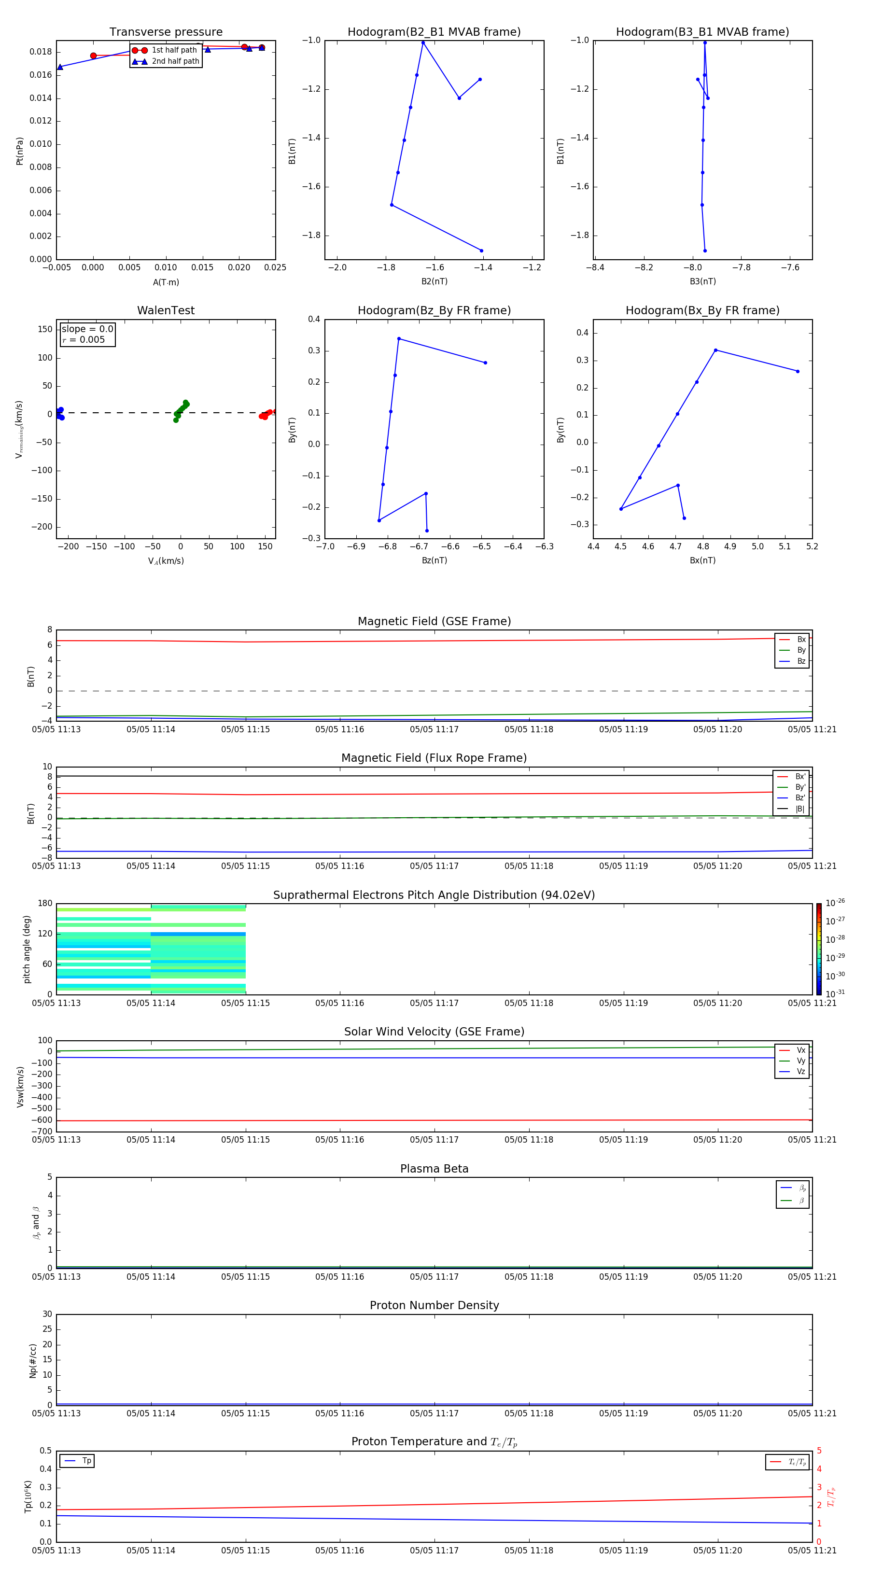Click the 'B3(nT)' x-axis label
This screenshot has height=1593, width=869.
point(702,281)
